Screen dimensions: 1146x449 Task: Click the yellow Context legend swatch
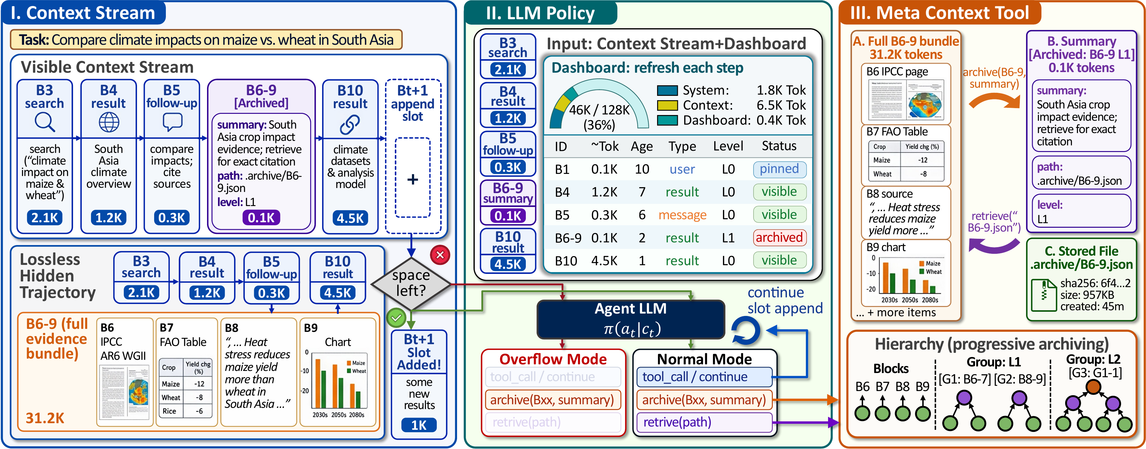[x=667, y=105]
